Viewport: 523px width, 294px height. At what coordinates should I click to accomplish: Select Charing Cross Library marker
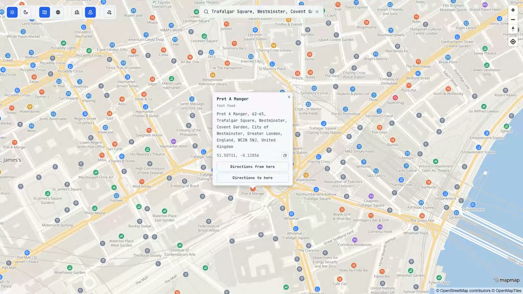pyautogui.click(x=273, y=45)
